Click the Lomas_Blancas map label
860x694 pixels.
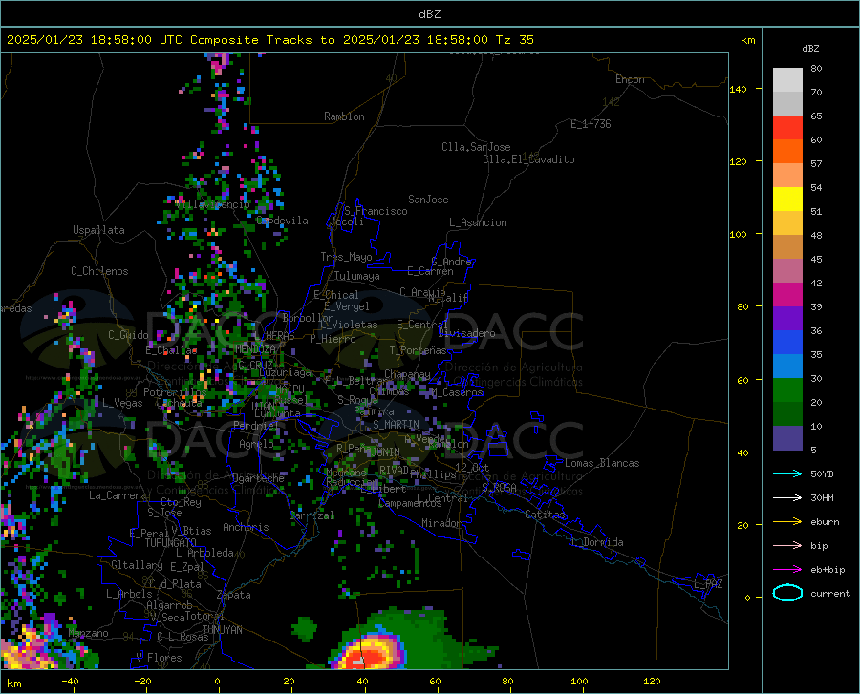pos(602,463)
